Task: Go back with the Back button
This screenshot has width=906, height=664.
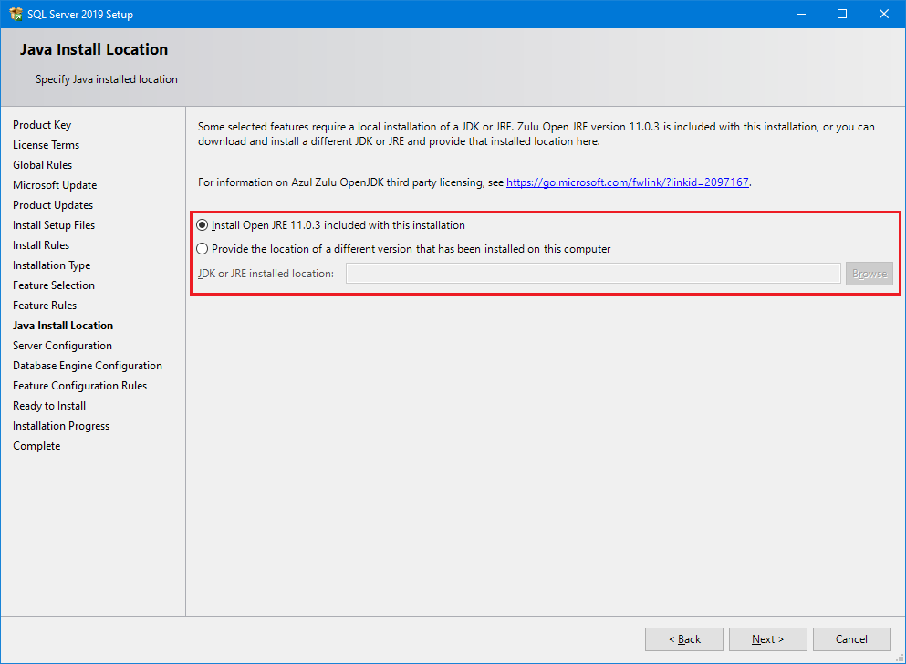Action: click(684, 639)
